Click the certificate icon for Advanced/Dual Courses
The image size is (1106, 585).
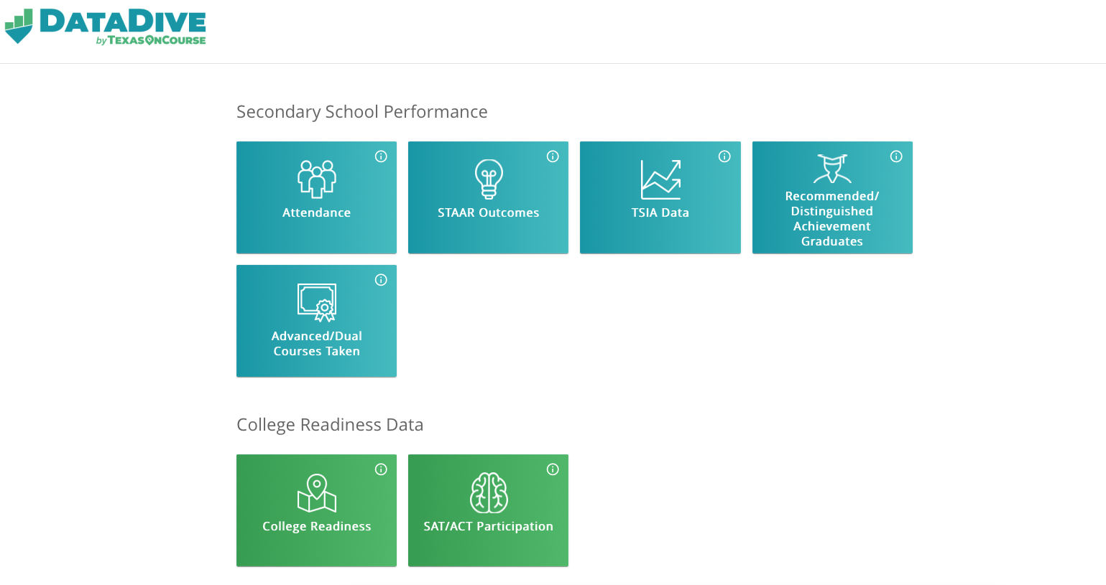[x=317, y=302]
